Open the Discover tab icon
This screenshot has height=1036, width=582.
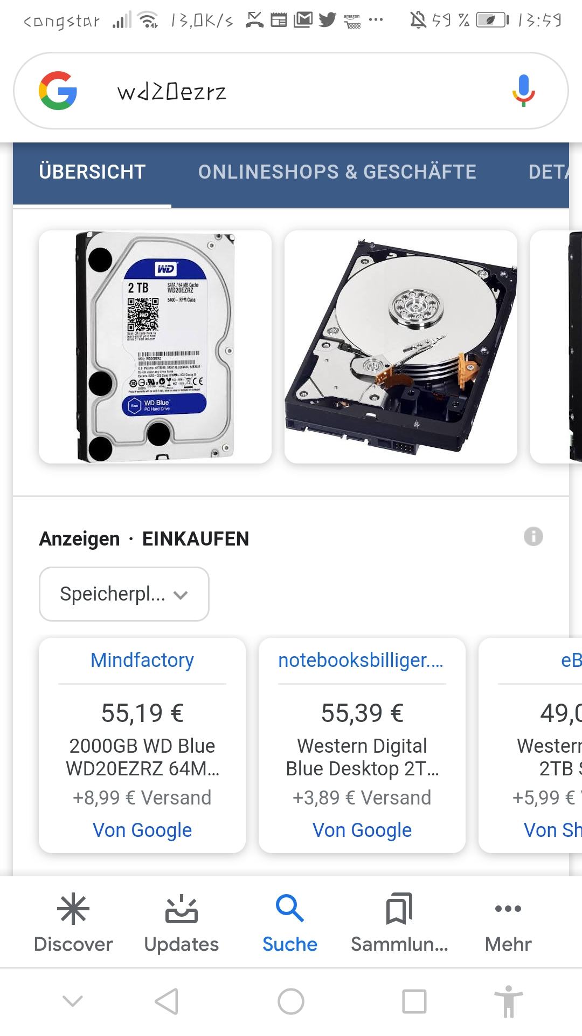pyautogui.click(x=73, y=909)
